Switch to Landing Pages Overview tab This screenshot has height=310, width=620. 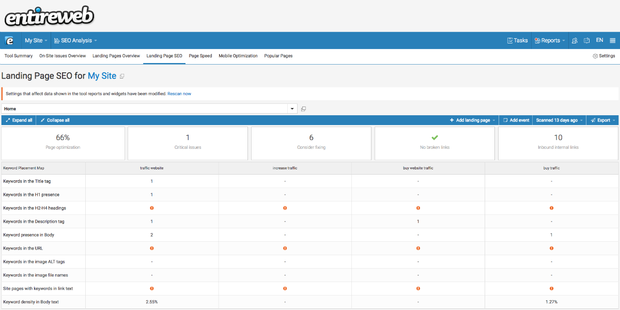pyautogui.click(x=116, y=56)
